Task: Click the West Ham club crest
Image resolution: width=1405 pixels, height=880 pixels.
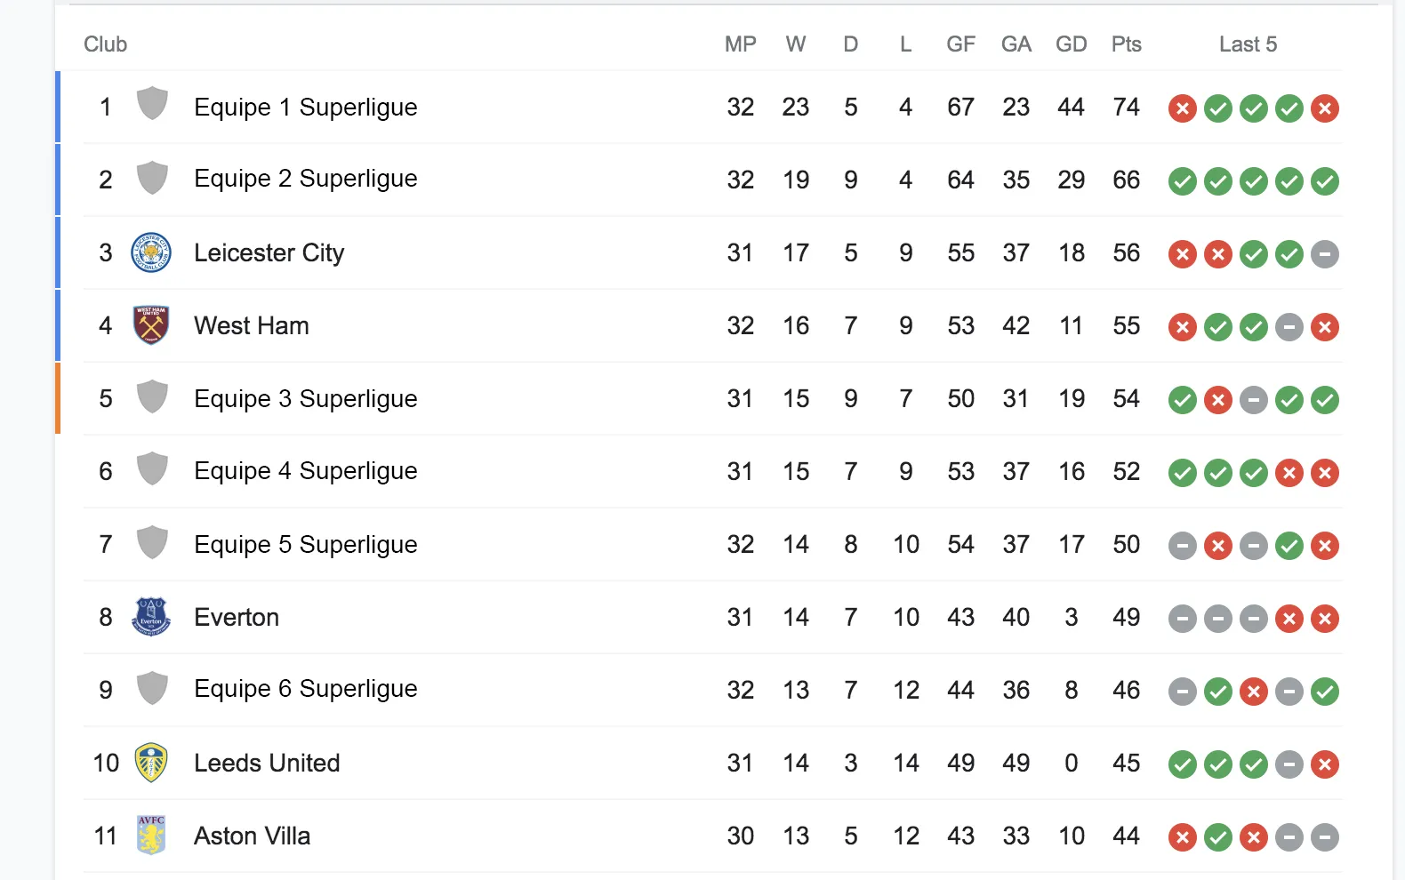Action: coord(151,325)
